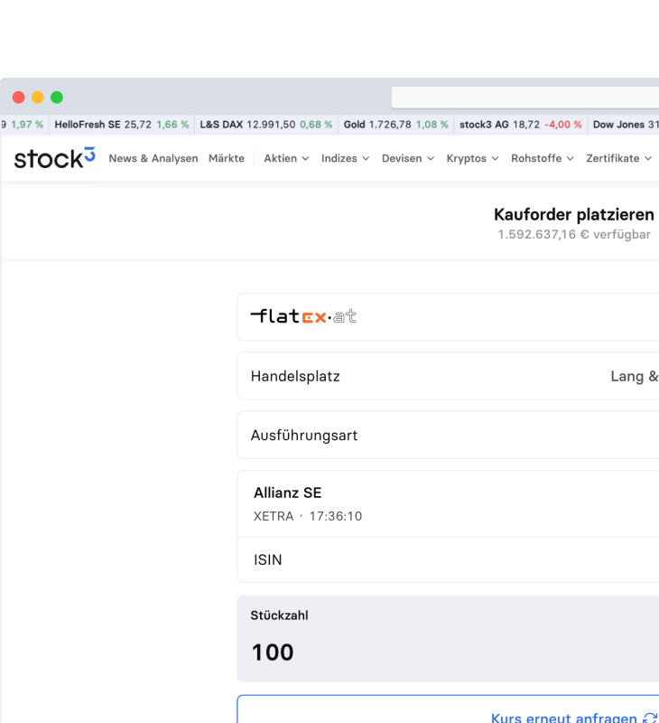Open the Zertifikate menu
The width and height of the screenshot is (659, 723).
(618, 158)
